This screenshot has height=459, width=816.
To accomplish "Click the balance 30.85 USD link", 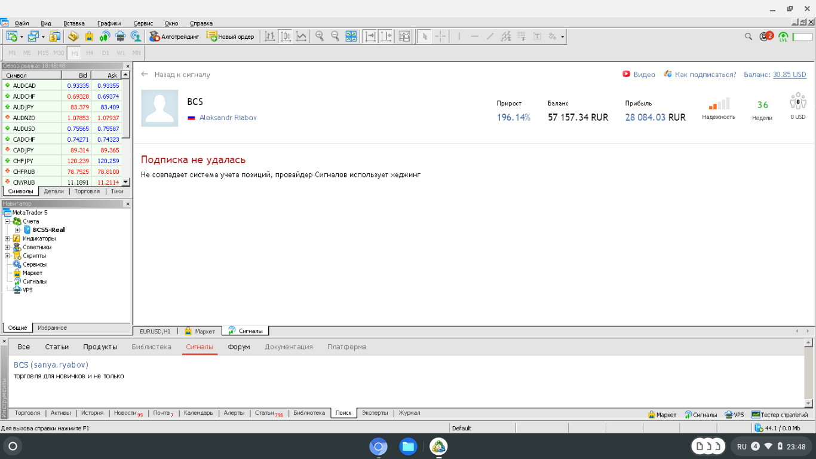I will (790, 75).
